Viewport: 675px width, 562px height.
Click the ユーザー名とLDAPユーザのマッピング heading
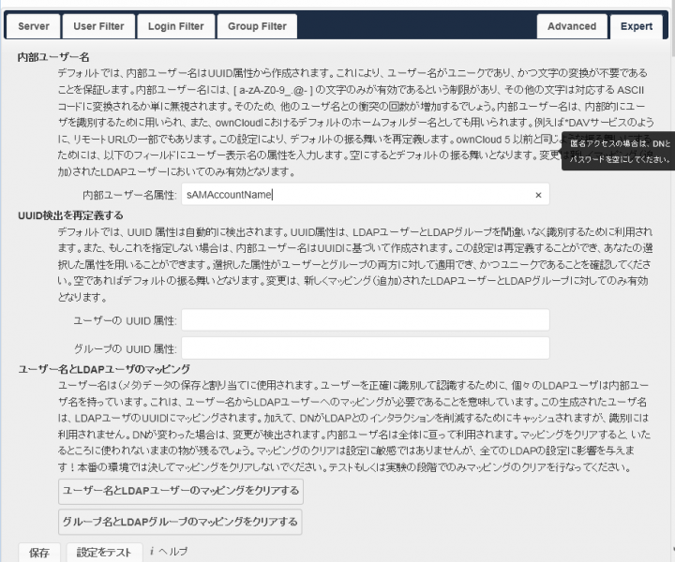coord(104,369)
